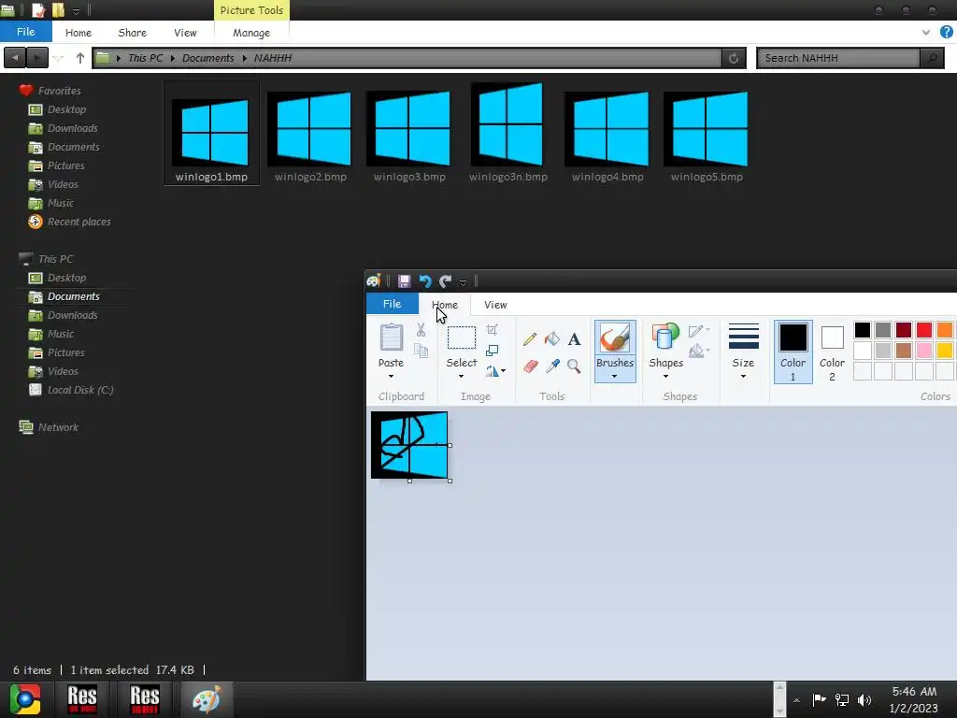Switch to the Paint View tab
Viewport: 957px width, 718px height.
[495, 305]
